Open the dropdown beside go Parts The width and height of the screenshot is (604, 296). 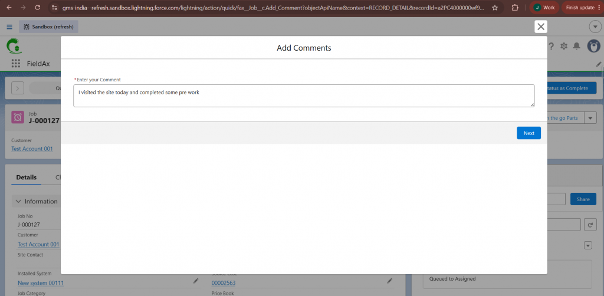coord(590,118)
